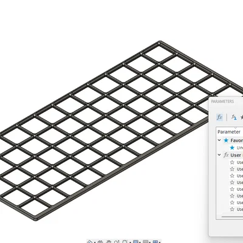243x243 pixels.
Task: Favorite the last visible user parameter star
Action: coord(232,209)
